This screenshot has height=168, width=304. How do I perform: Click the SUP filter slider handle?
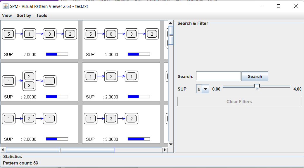[x=257, y=87]
